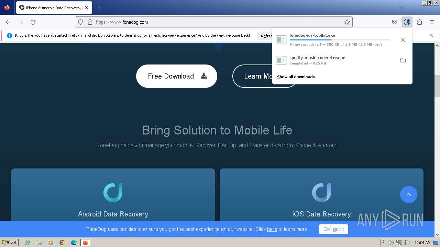
Task: Open the network tray icon
Action: tap(399, 243)
